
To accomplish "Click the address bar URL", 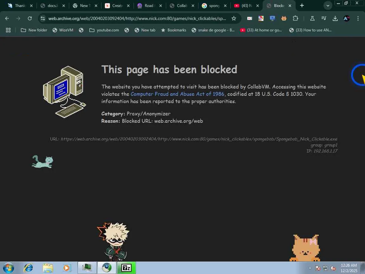I will (137, 18).
